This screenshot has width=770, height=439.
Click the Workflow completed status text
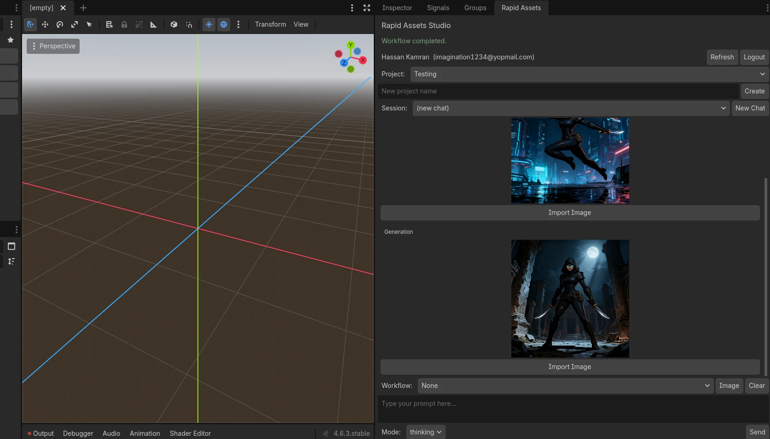[x=414, y=41]
